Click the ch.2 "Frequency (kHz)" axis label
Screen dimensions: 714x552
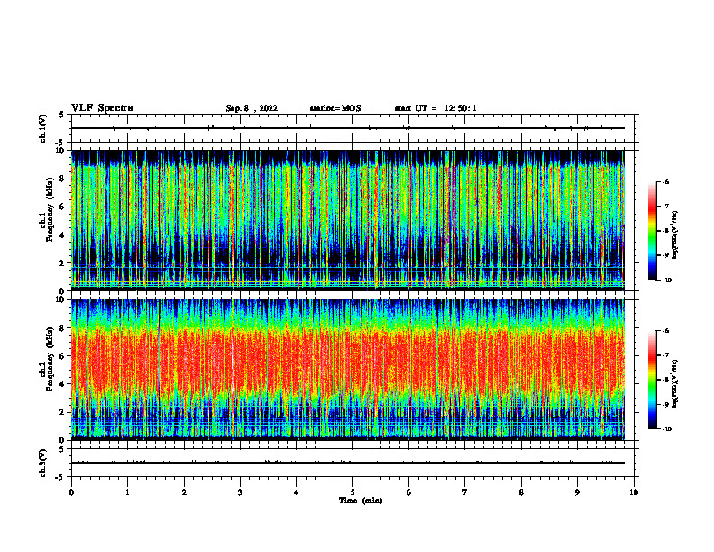tap(50, 359)
